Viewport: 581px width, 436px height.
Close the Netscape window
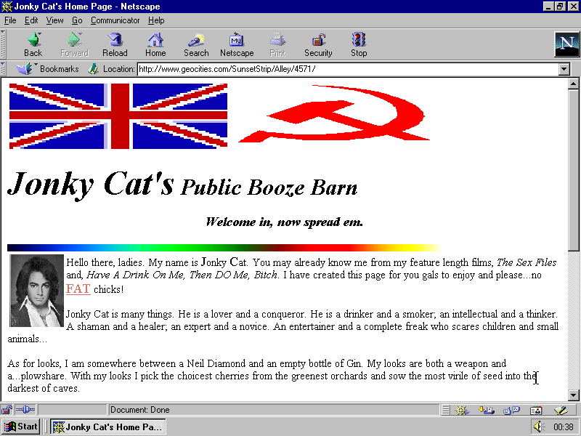pyautogui.click(x=573, y=7)
